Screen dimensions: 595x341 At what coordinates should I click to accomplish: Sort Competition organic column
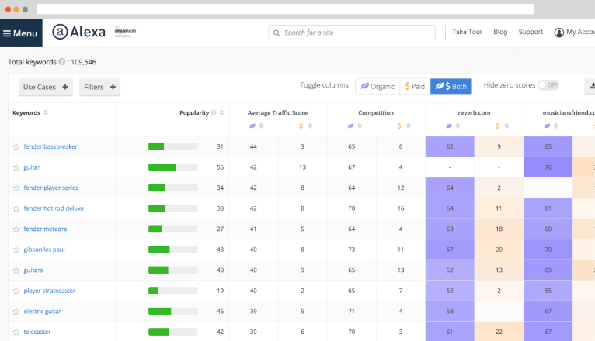coord(360,126)
